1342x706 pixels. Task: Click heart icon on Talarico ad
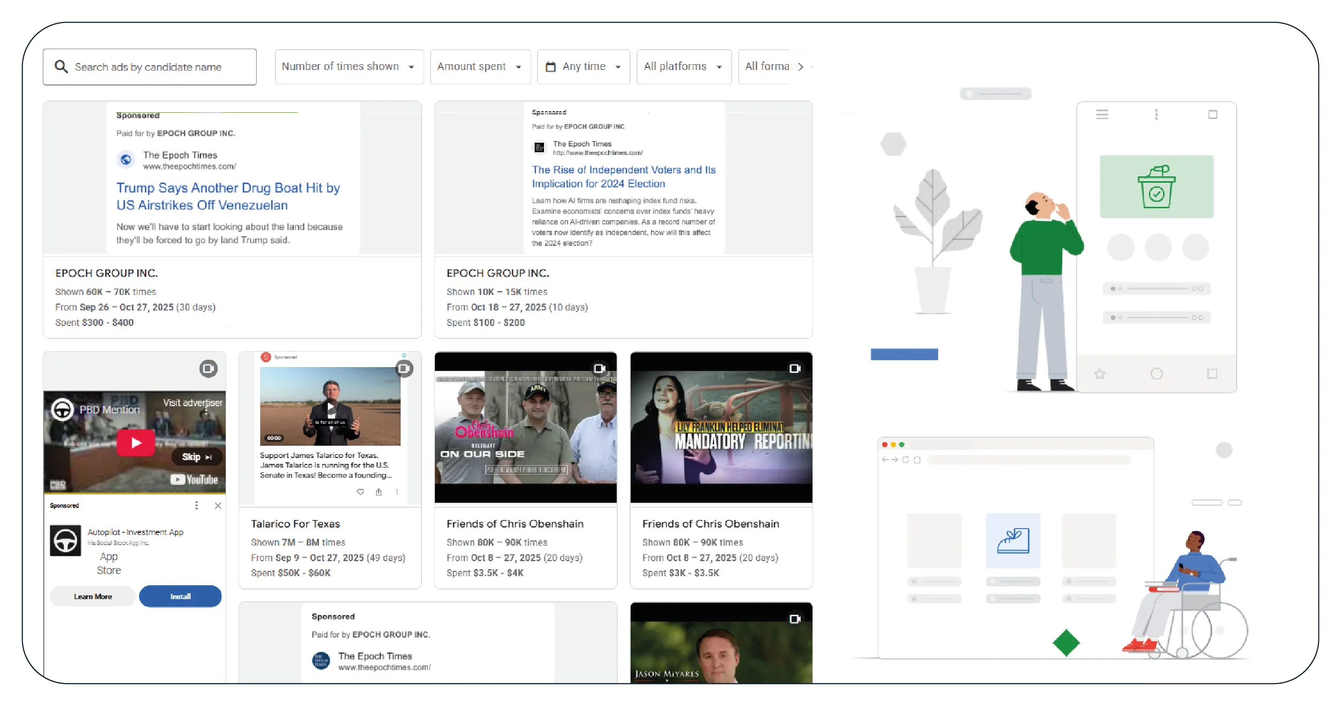pyautogui.click(x=361, y=492)
